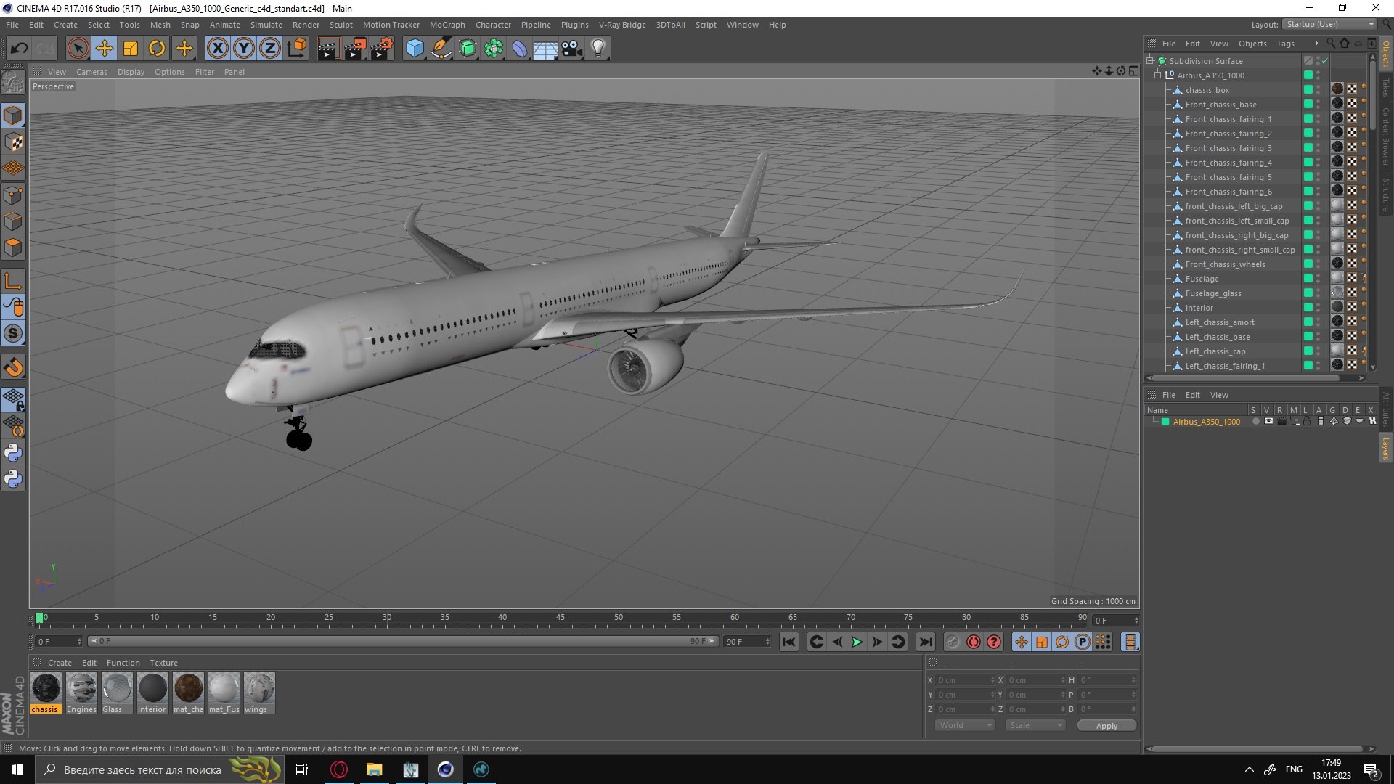Open viewport Cameras menu
The width and height of the screenshot is (1394, 784).
91,72
